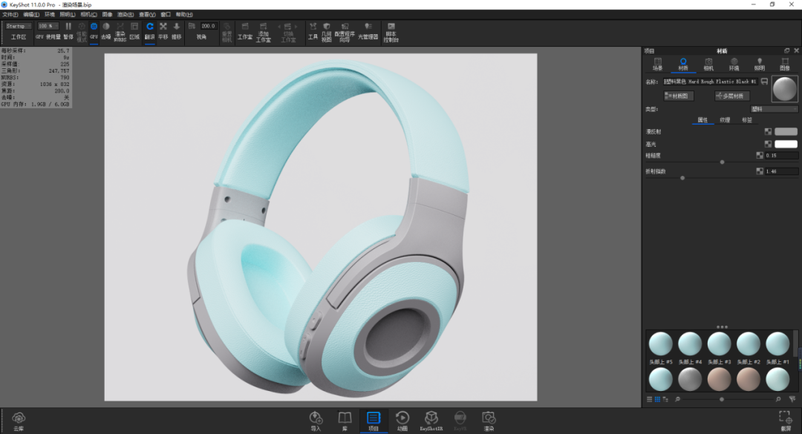Open the material type (类型) dropdown
802x434 pixels.
click(774, 109)
